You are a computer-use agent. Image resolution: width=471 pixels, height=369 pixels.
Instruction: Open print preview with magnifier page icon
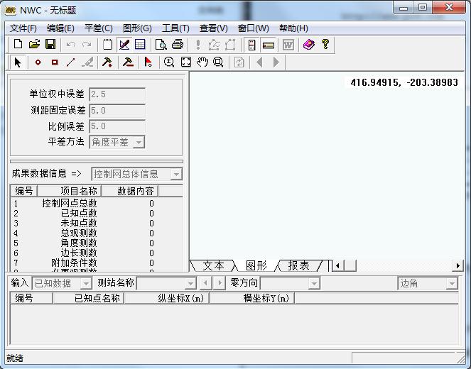point(161,45)
